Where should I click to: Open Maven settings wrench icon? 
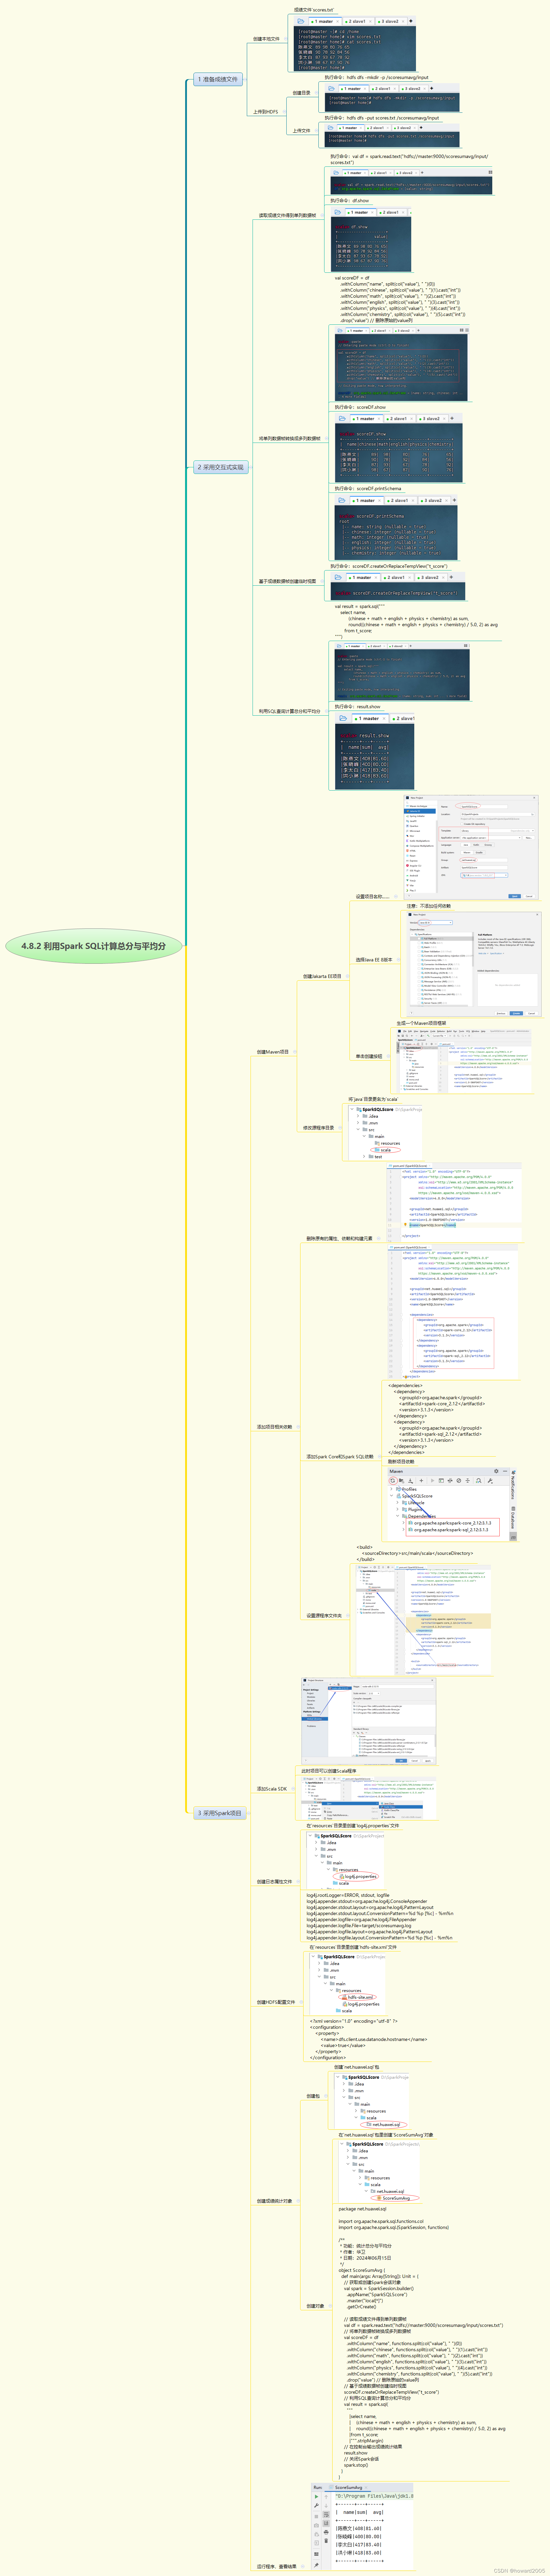pyautogui.click(x=490, y=1481)
